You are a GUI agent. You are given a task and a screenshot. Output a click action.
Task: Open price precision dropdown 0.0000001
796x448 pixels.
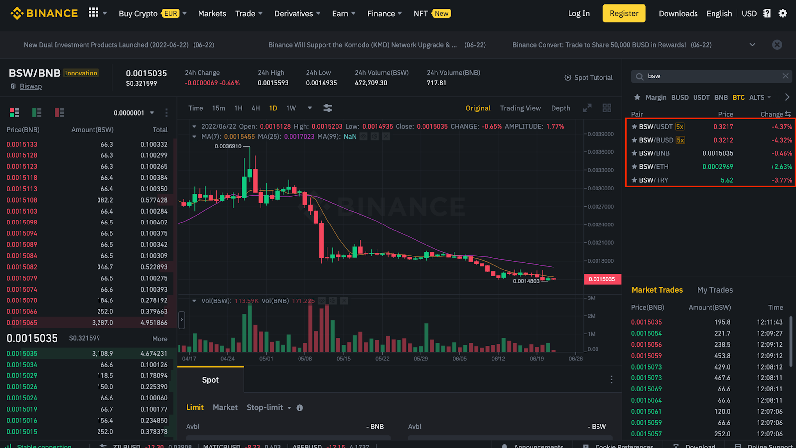134,113
